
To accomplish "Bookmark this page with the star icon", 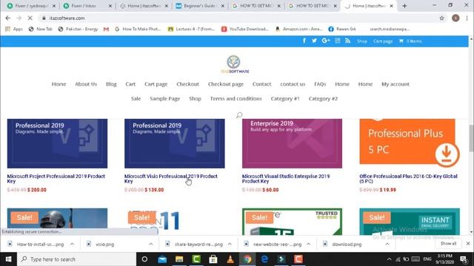I will click(441, 18).
